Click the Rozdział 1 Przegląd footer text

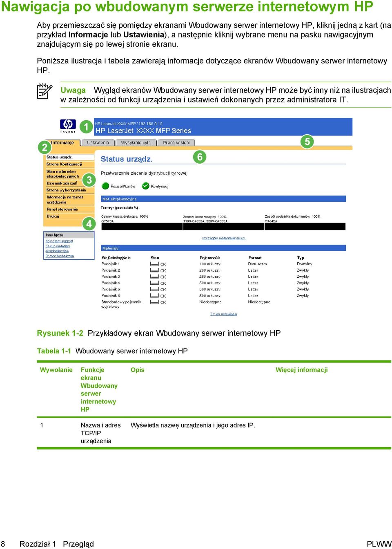(x=56, y=544)
